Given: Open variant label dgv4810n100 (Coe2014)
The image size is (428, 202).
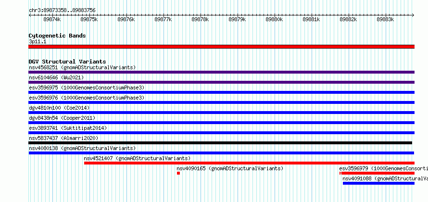Looking at the screenshot, I should pyautogui.click(x=59, y=108).
